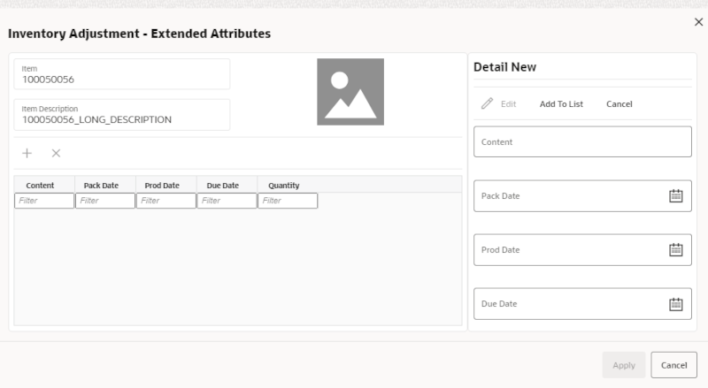
Task: Click Cancel in the Detail New panel
Action: 619,103
